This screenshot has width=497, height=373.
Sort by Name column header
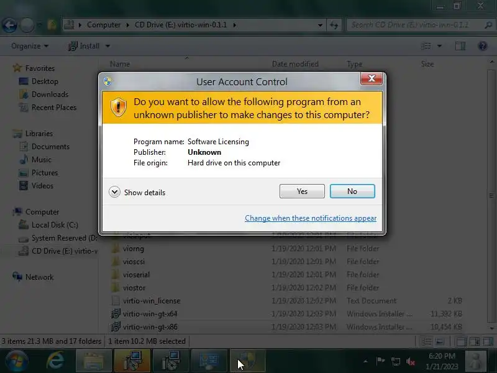tap(120, 64)
